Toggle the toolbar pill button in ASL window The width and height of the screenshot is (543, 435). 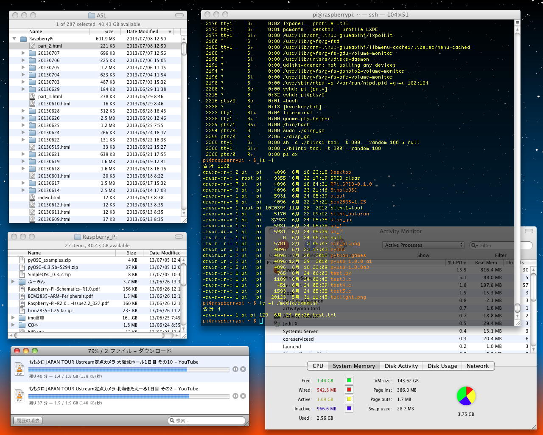tap(179, 15)
